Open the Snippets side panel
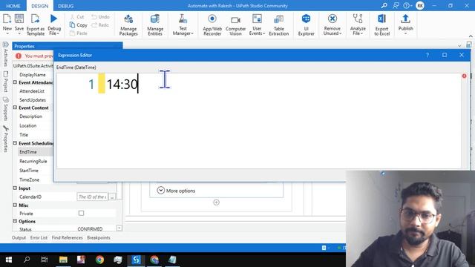 click(x=5, y=109)
